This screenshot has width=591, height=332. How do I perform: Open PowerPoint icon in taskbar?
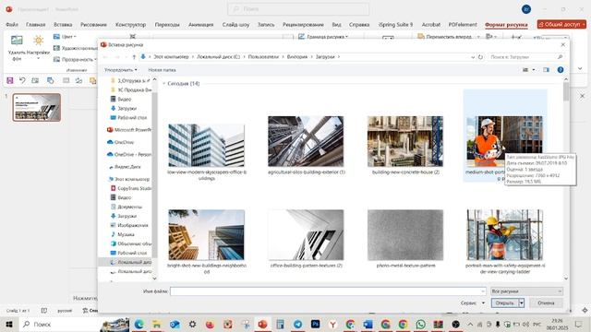262,324
